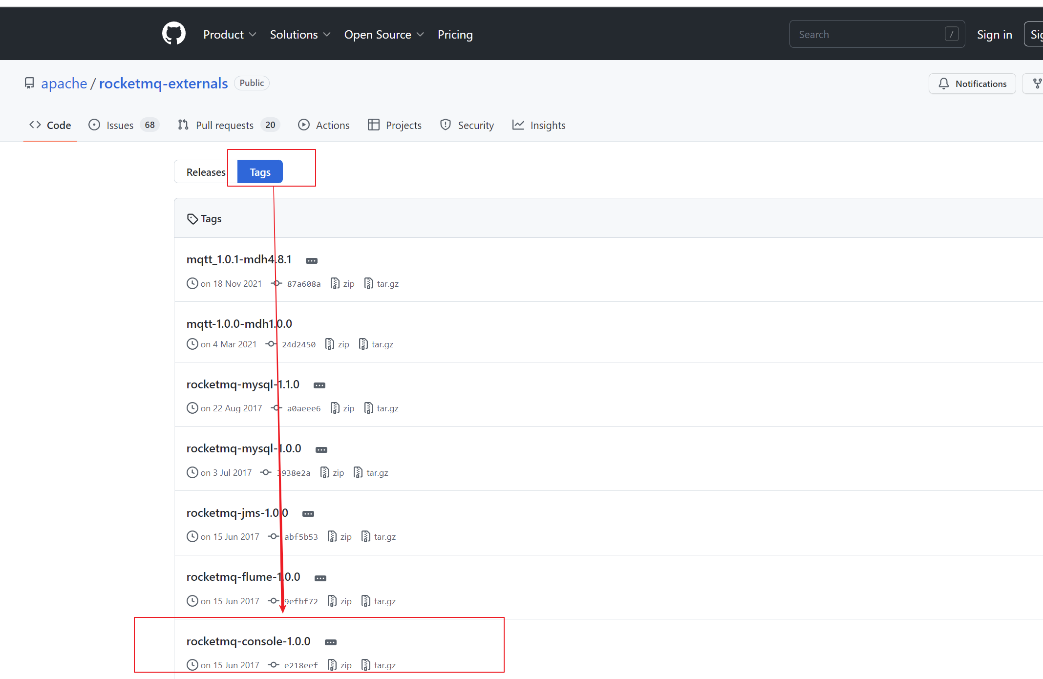The width and height of the screenshot is (1043, 679).
Task: Download zip for mqtt_1.0.1-mdh4.8.1
Action: [x=342, y=284]
